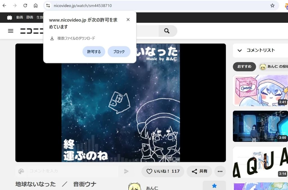Like the video with いいね！ 117

(x=163, y=171)
